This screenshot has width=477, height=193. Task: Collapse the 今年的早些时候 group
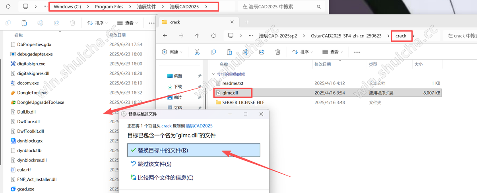pos(213,74)
